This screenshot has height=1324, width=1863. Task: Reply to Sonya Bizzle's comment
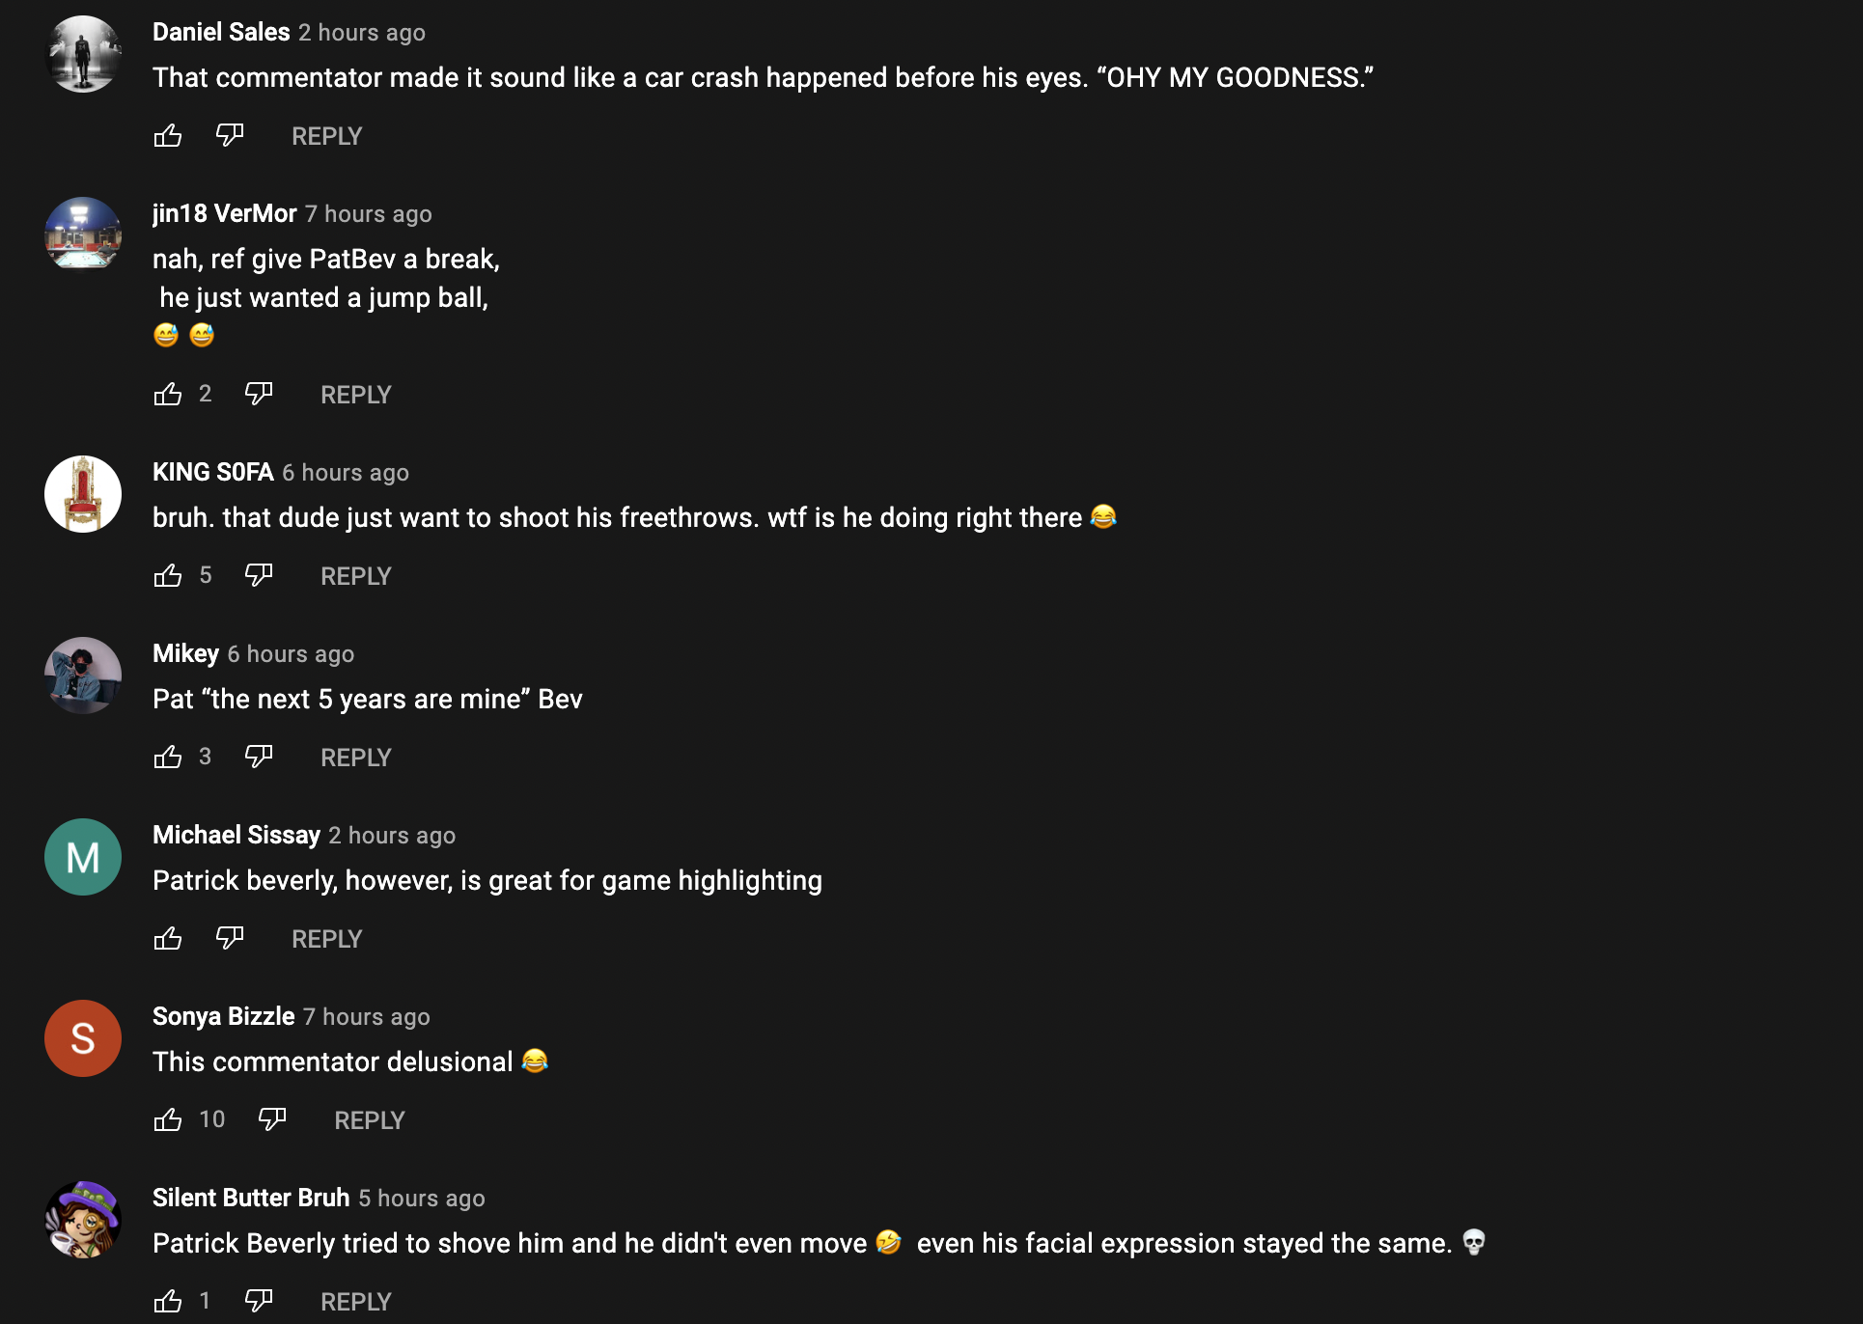369,1120
